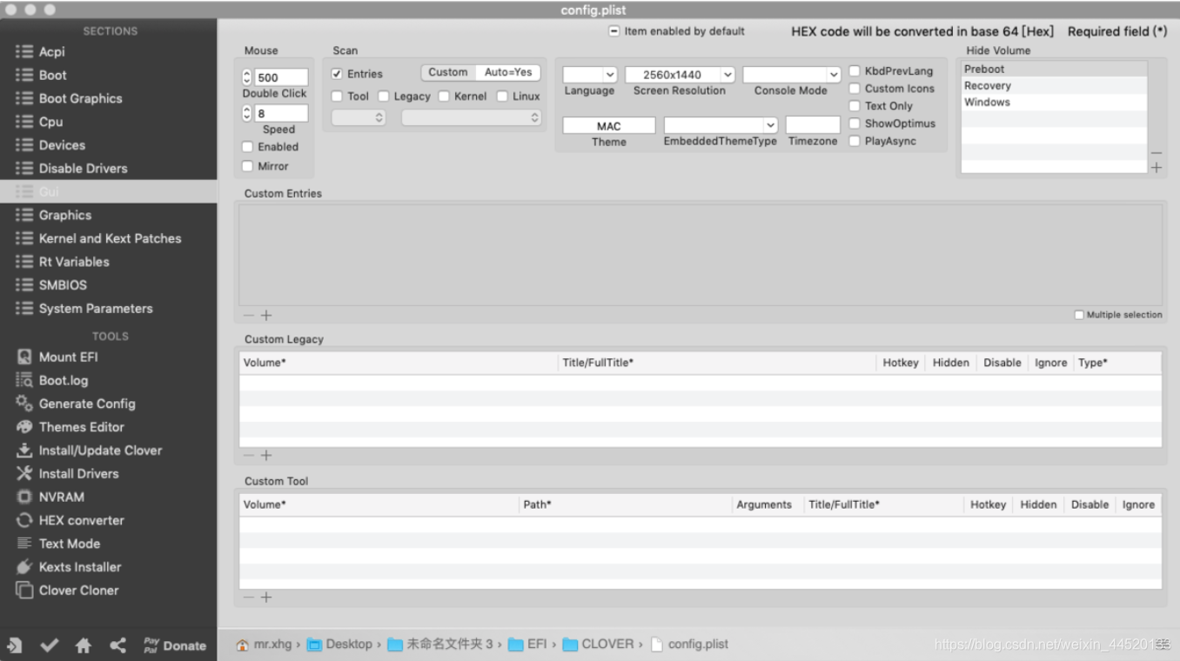Select Preboot in Hide Volume list

coord(1054,70)
